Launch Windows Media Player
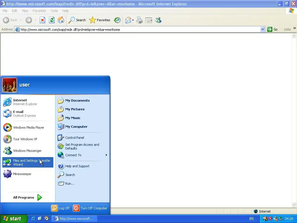The image size is (297, 223). point(28,127)
